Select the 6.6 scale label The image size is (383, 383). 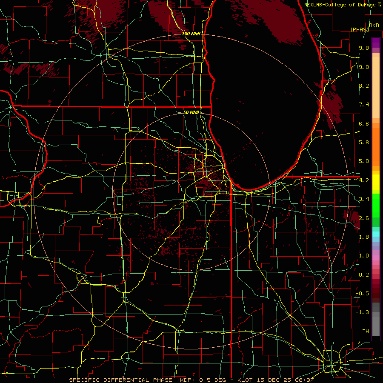click(x=364, y=123)
